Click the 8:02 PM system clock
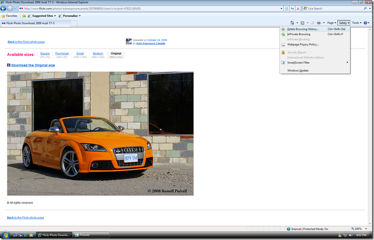The width and height of the screenshot is (374, 240). [x=361, y=235]
